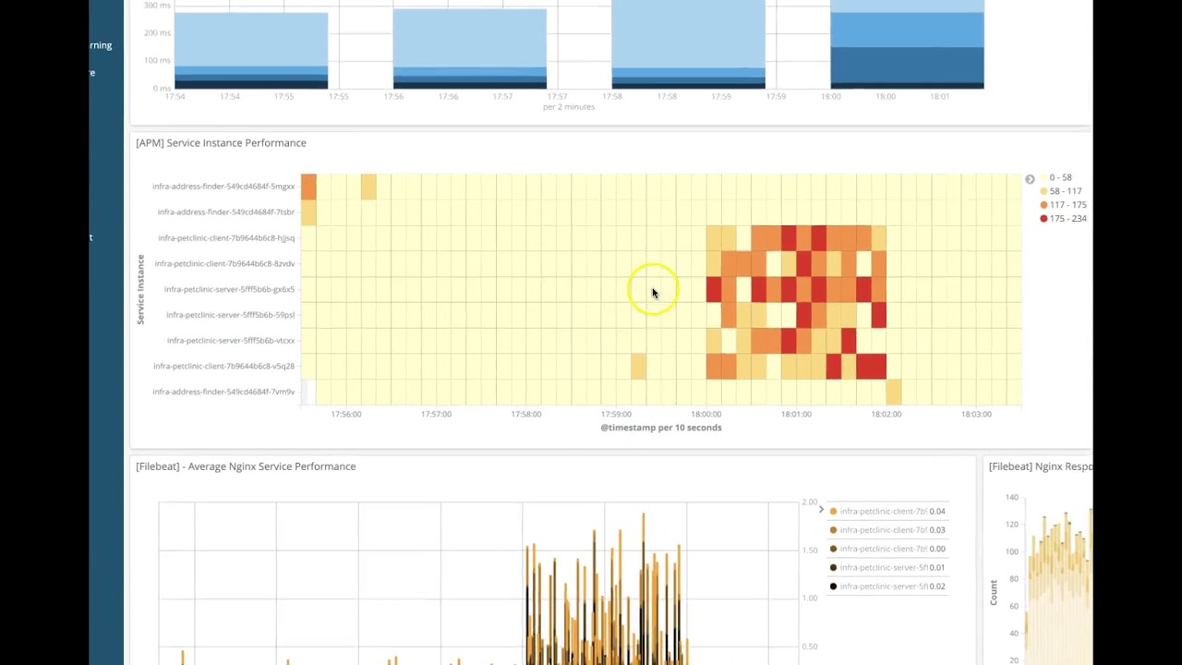Select row label infra-petclinic-server-5fff5b6b-vtcxx
This screenshot has width=1182, height=665.
click(x=230, y=341)
